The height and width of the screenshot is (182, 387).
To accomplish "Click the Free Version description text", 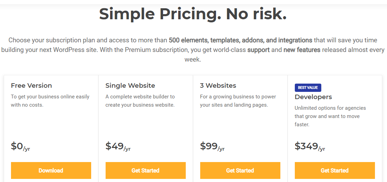I will [50, 101].
